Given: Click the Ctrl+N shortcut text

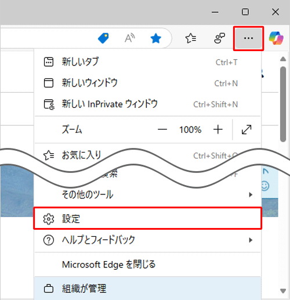Looking at the screenshot, I should (x=226, y=84).
